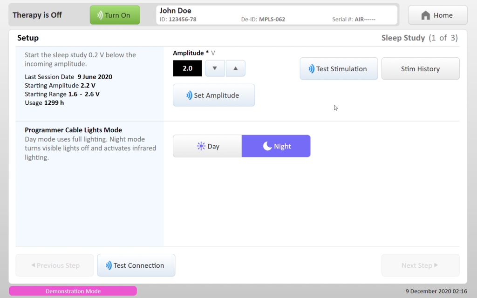The height and width of the screenshot is (298, 477).
Task: Click the wave icon on Test Connection
Action: [109, 265]
